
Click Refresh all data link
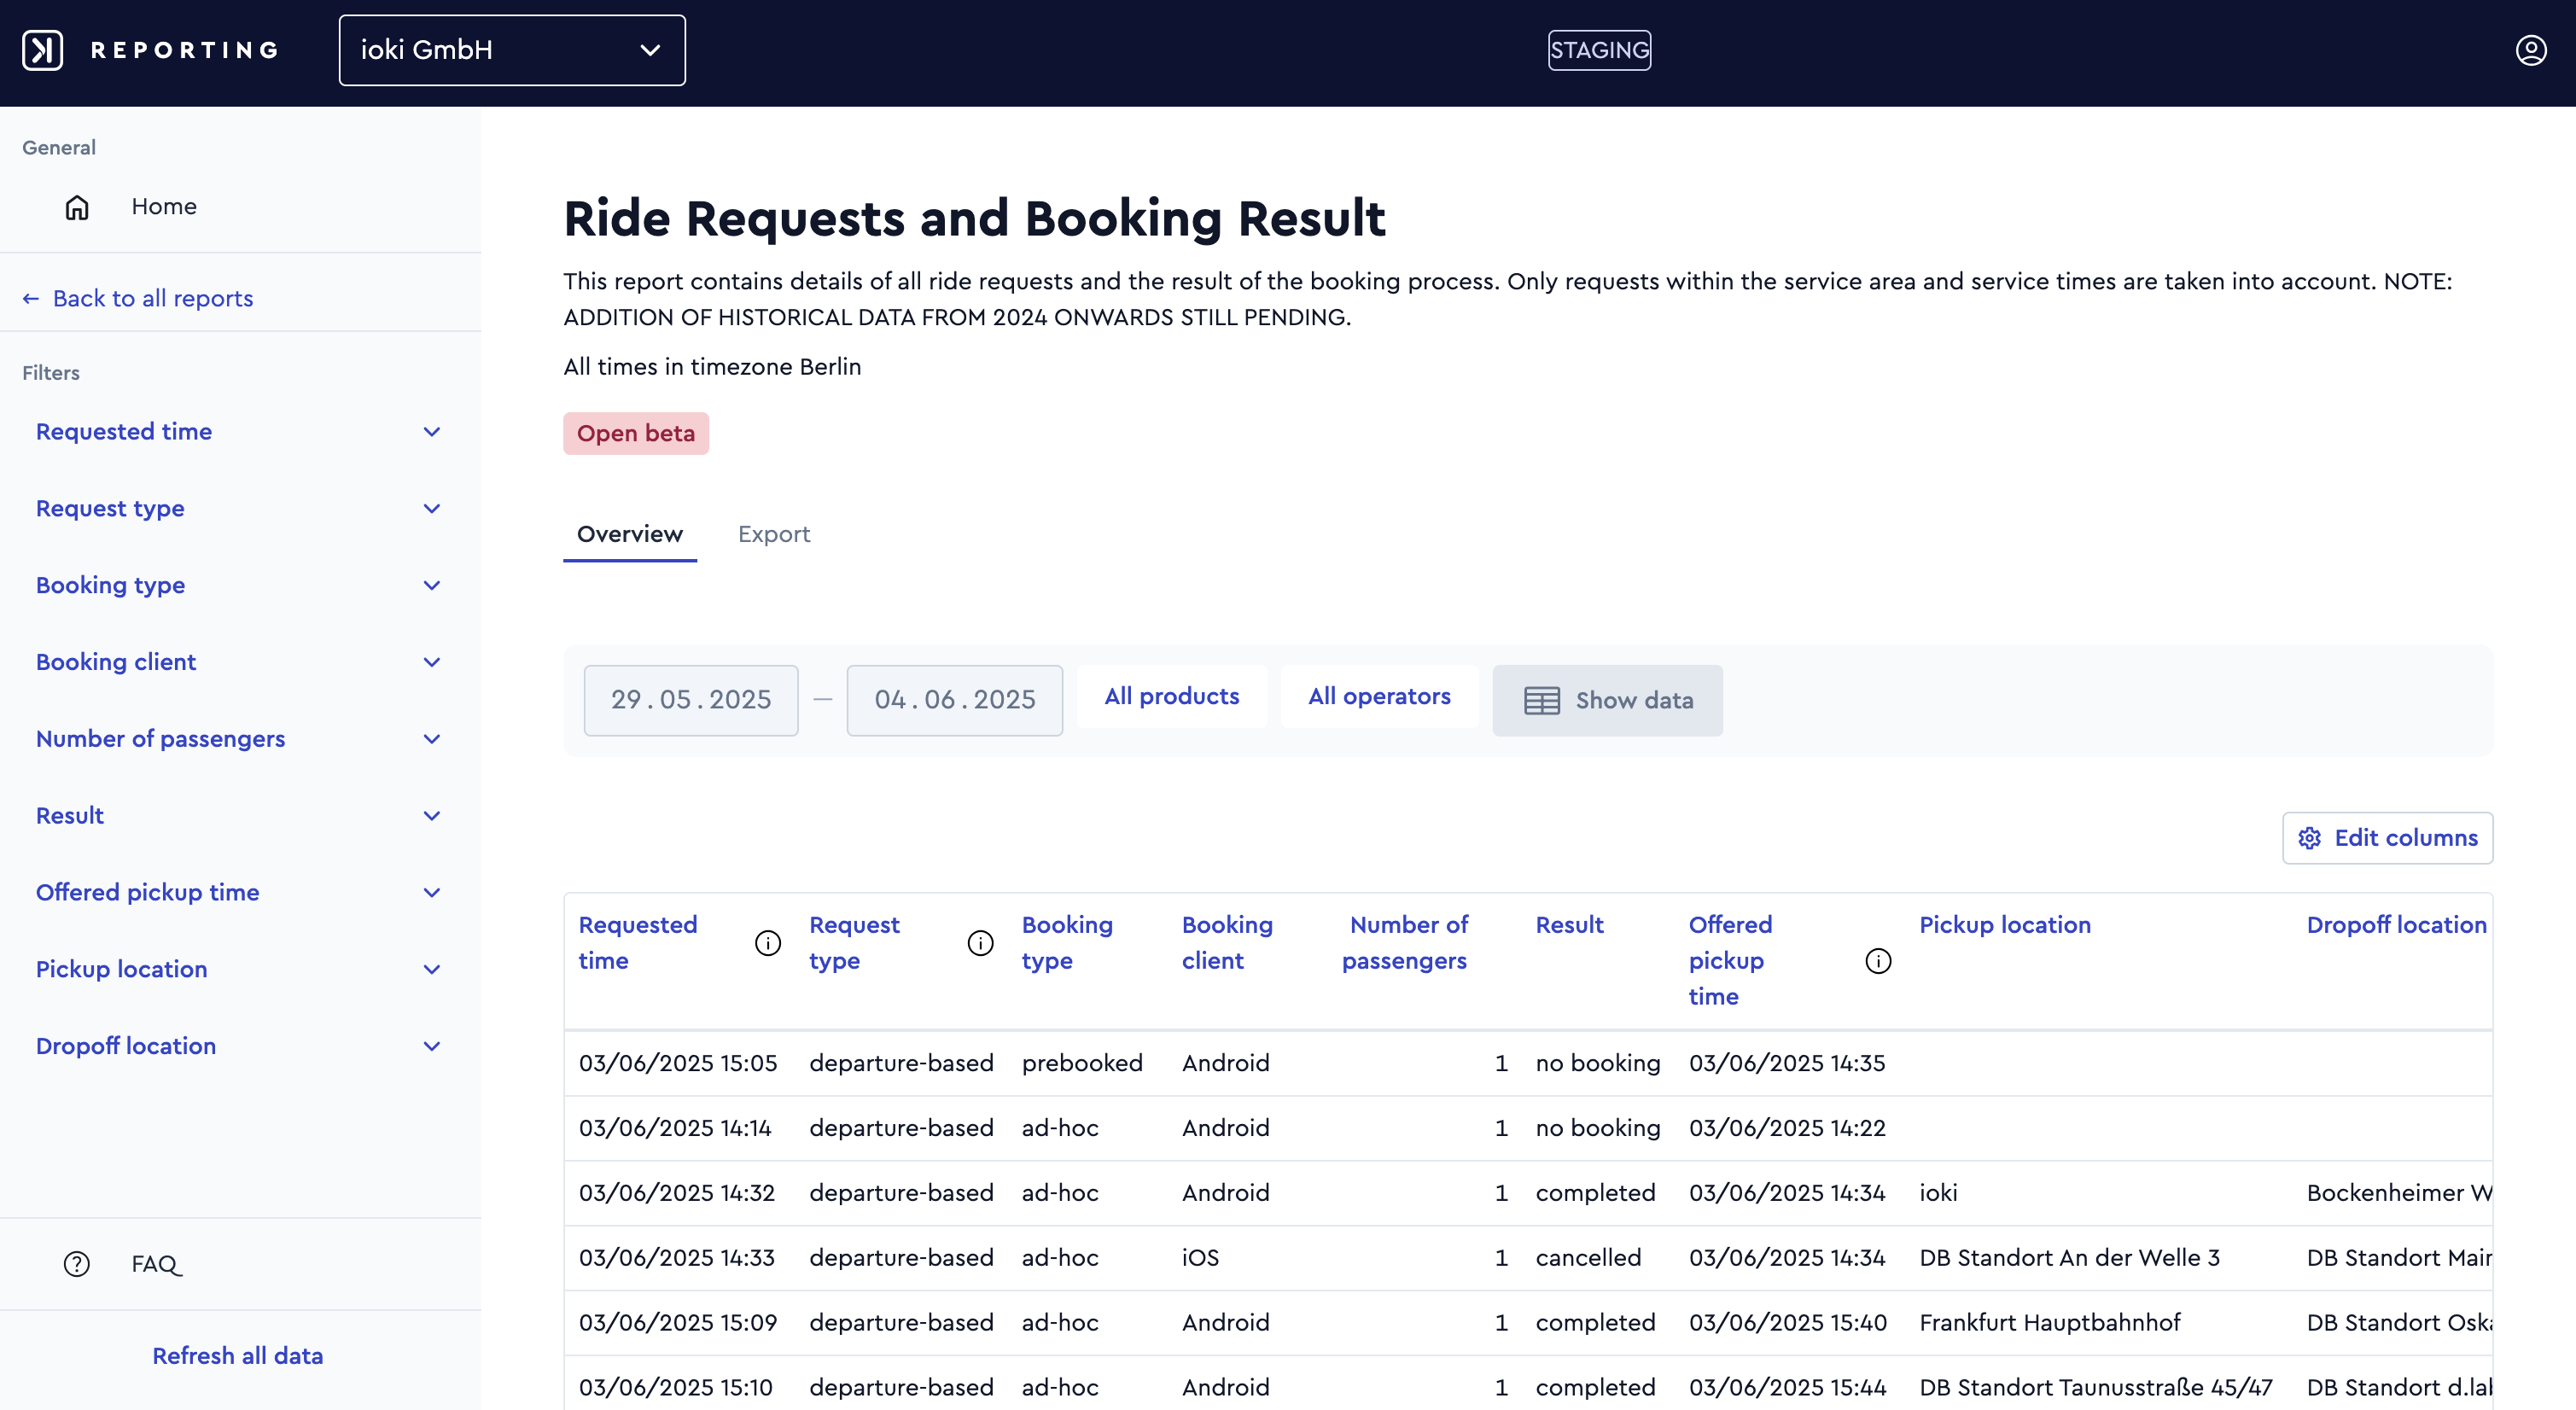point(238,1356)
